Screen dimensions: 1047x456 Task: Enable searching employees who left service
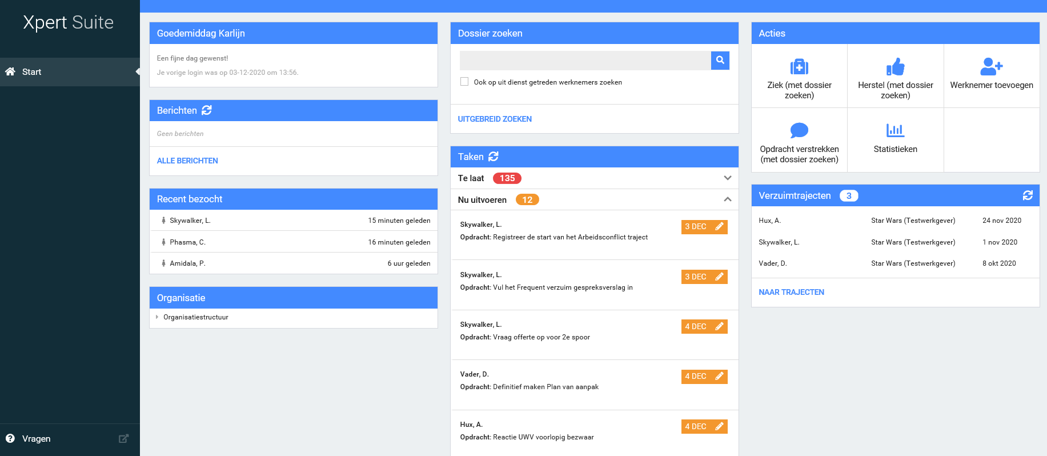pos(464,82)
